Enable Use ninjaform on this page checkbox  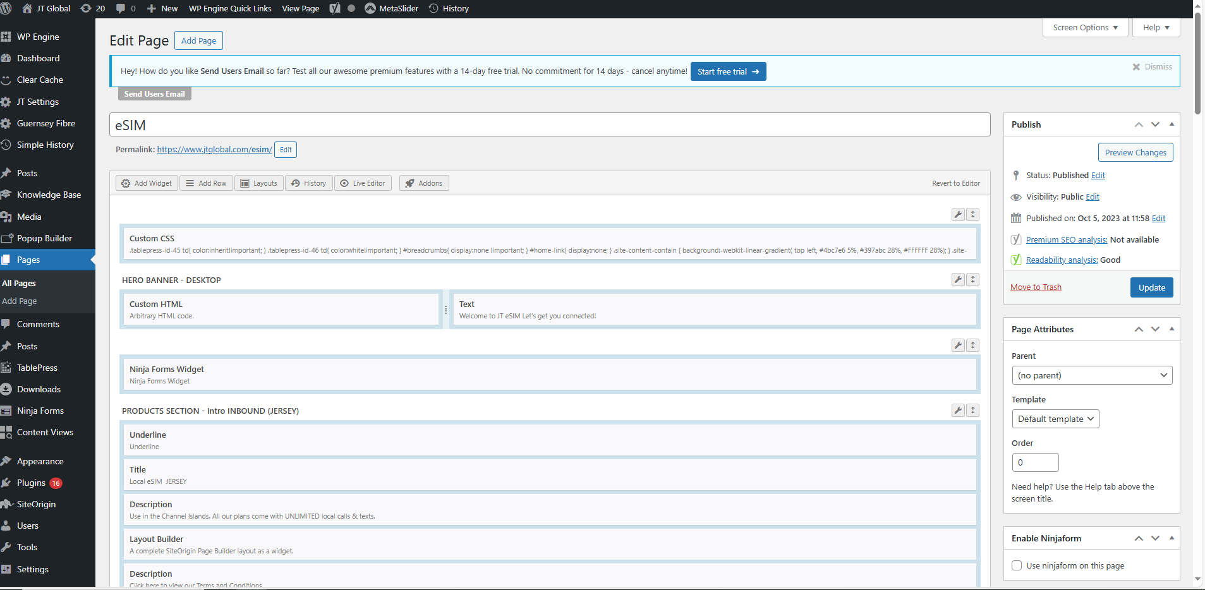[1017, 565]
